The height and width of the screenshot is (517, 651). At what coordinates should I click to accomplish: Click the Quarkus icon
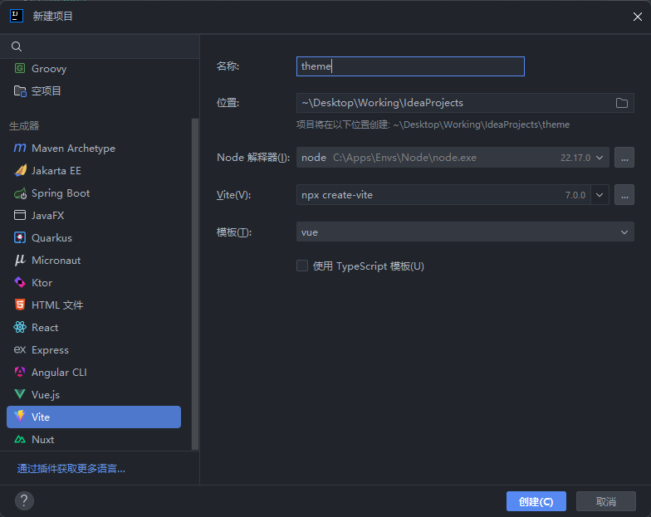(x=20, y=237)
